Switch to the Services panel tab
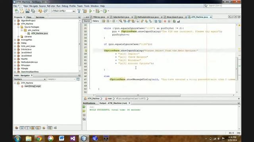This screenshot has height=142, width=254. (x=40, y=17)
